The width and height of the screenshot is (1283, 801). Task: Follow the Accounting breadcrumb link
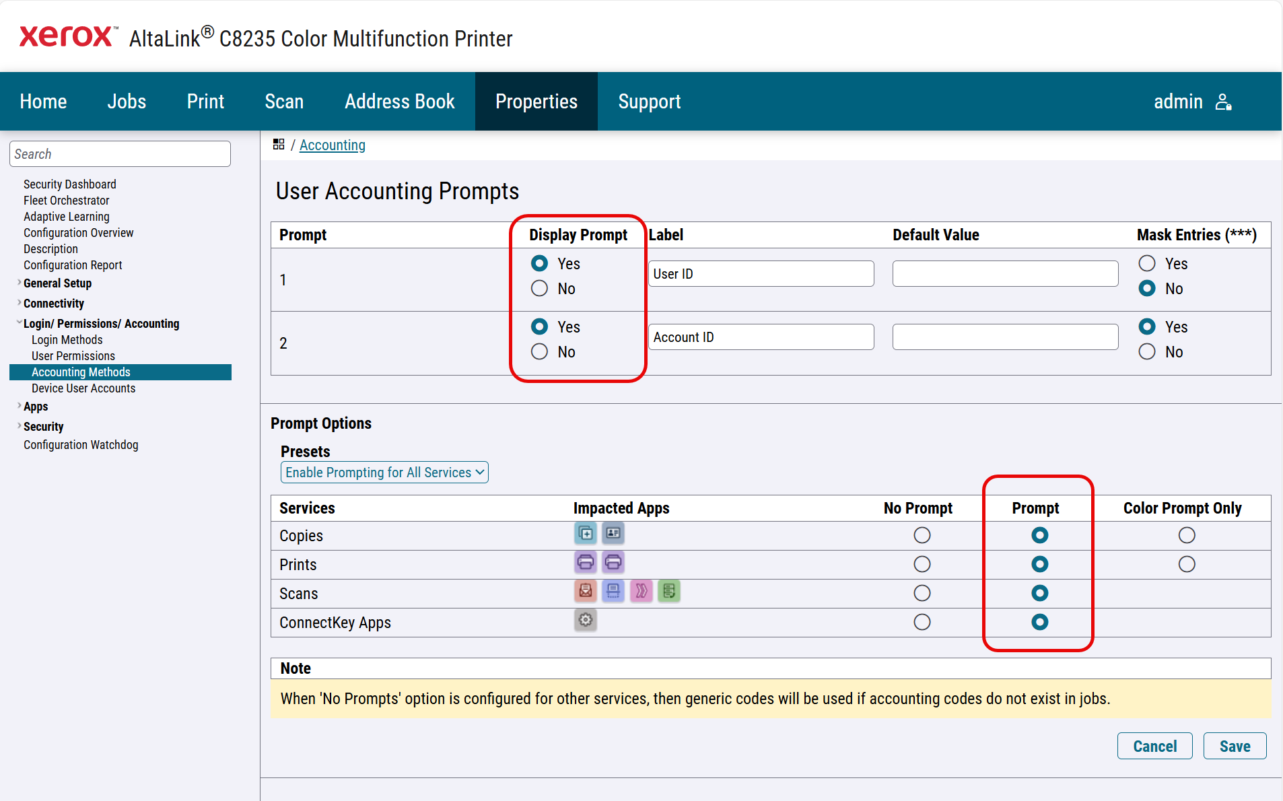pos(332,145)
